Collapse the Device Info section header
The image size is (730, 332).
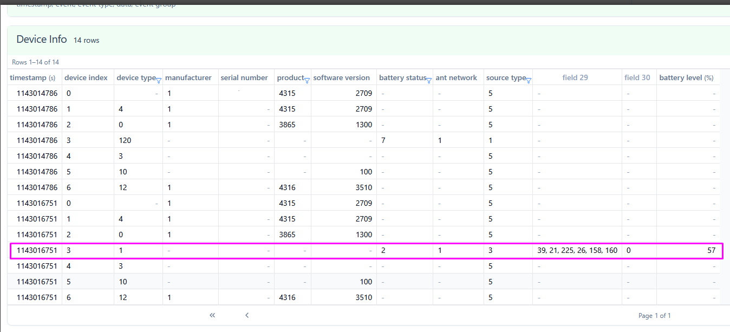click(x=42, y=40)
